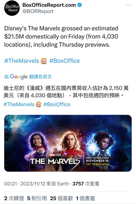This screenshot has height=204, width=136.
Task: Show the 25 個喜歡 likes list
Action: click(61, 198)
